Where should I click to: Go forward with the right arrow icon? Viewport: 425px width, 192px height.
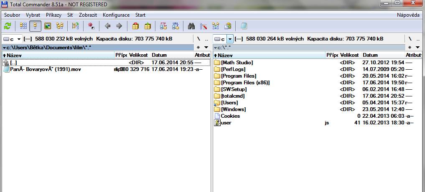pyautogui.click(x=119, y=26)
